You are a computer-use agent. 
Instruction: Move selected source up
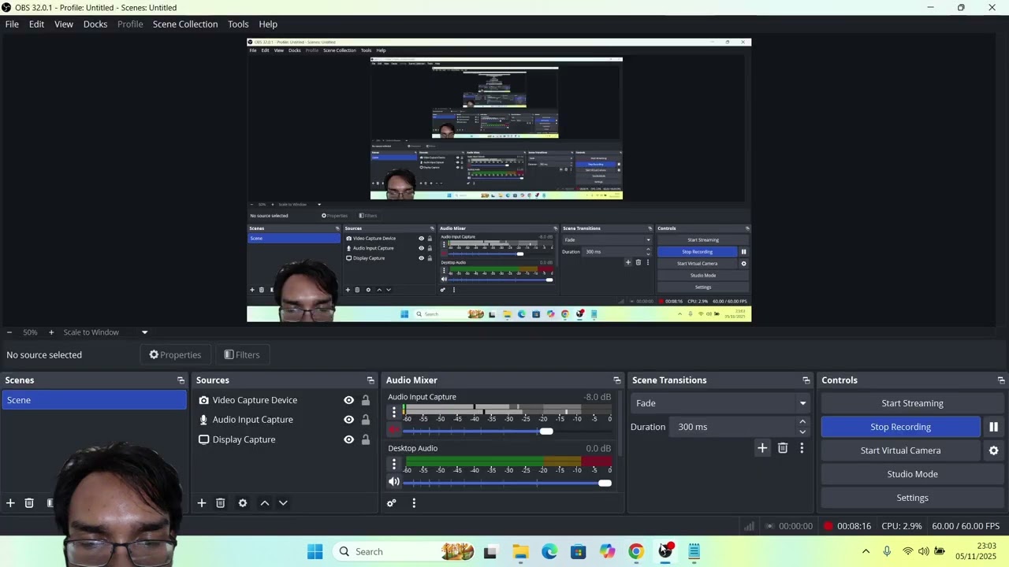pos(265,503)
